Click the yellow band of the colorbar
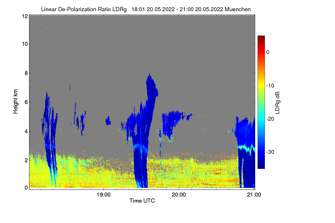The width and height of the screenshot is (335, 223). [x=261, y=86]
